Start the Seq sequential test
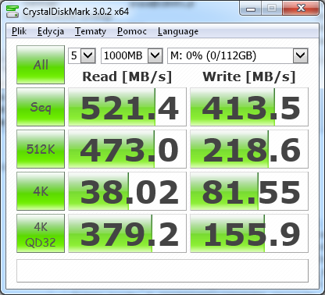325x295 pixels. pyautogui.click(x=41, y=107)
